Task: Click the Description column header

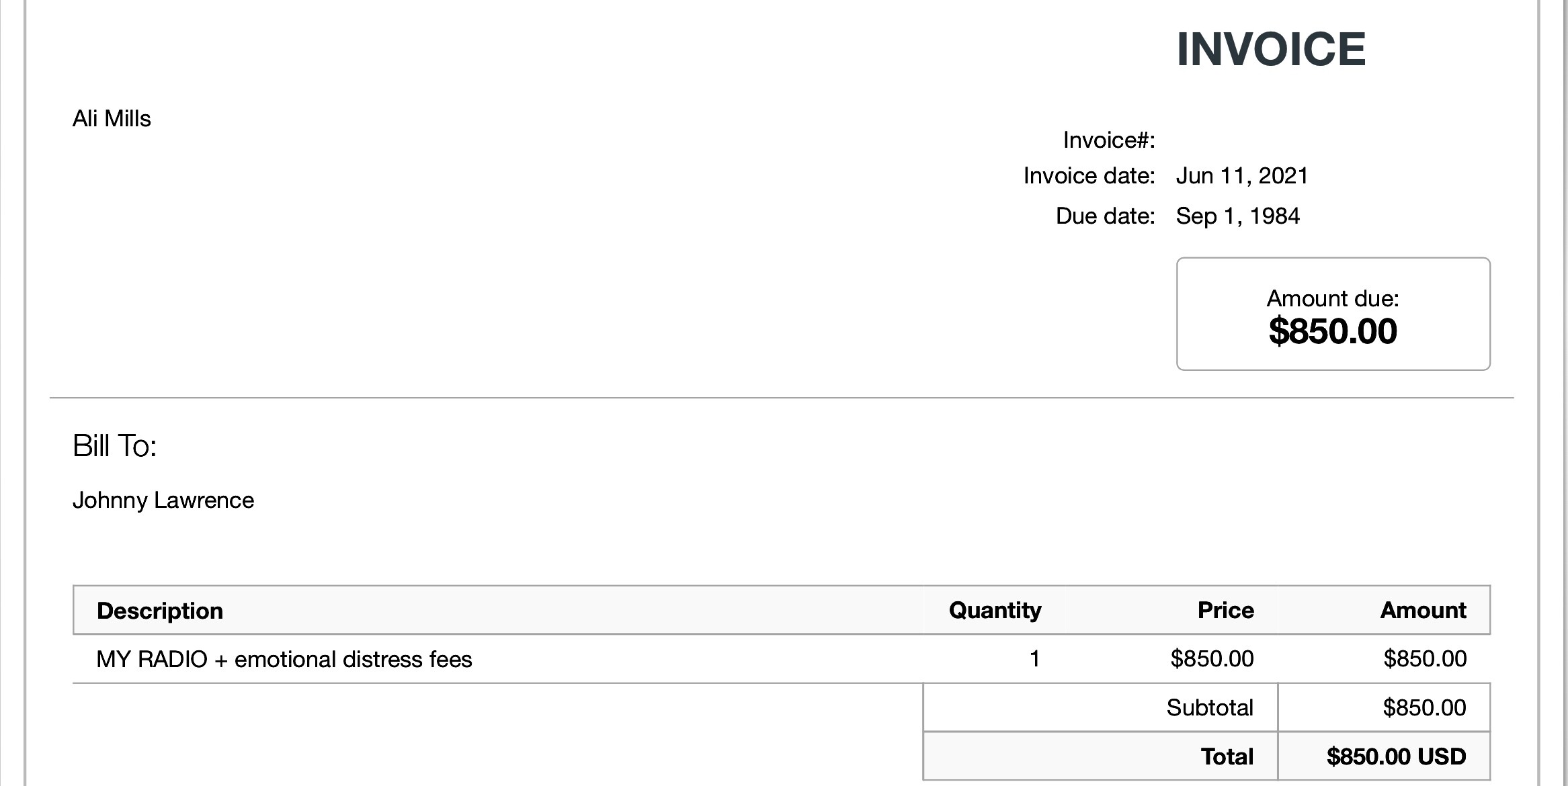Action: 160,611
